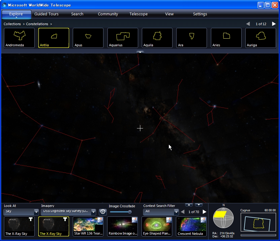This screenshot has width=280, height=241.
Task: Adjust the Image Crossfade slider
Action: point(130,212)
